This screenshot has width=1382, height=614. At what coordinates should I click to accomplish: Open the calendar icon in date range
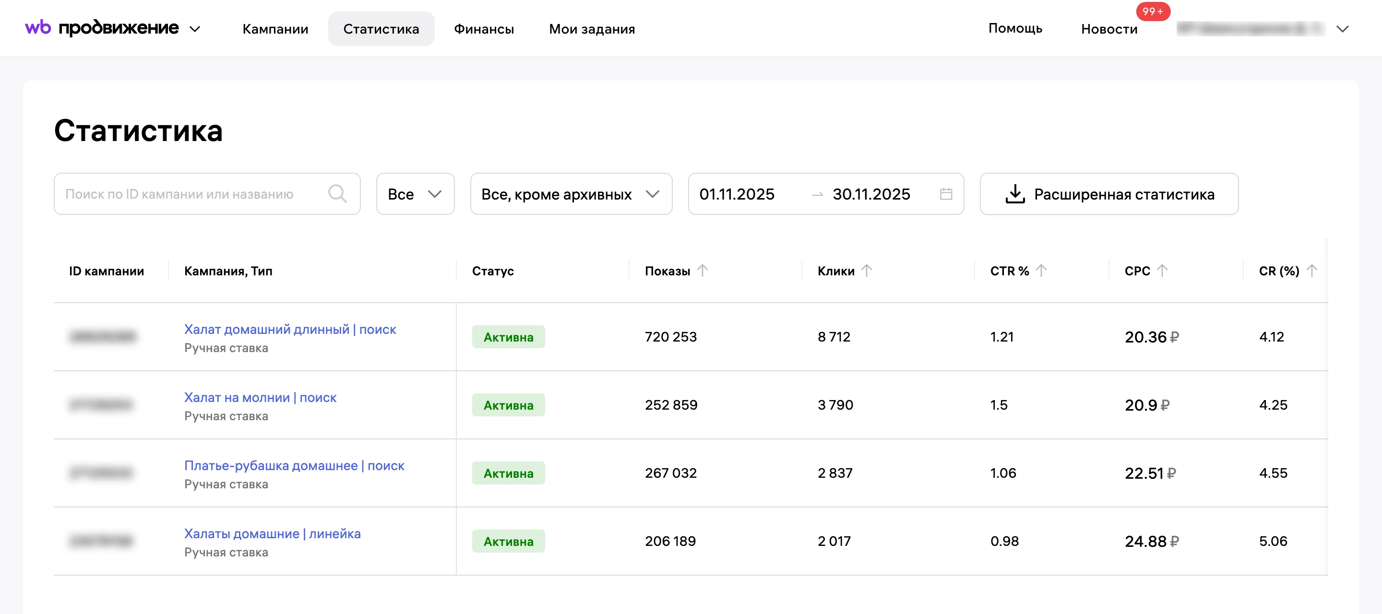(x=946, y=194)
